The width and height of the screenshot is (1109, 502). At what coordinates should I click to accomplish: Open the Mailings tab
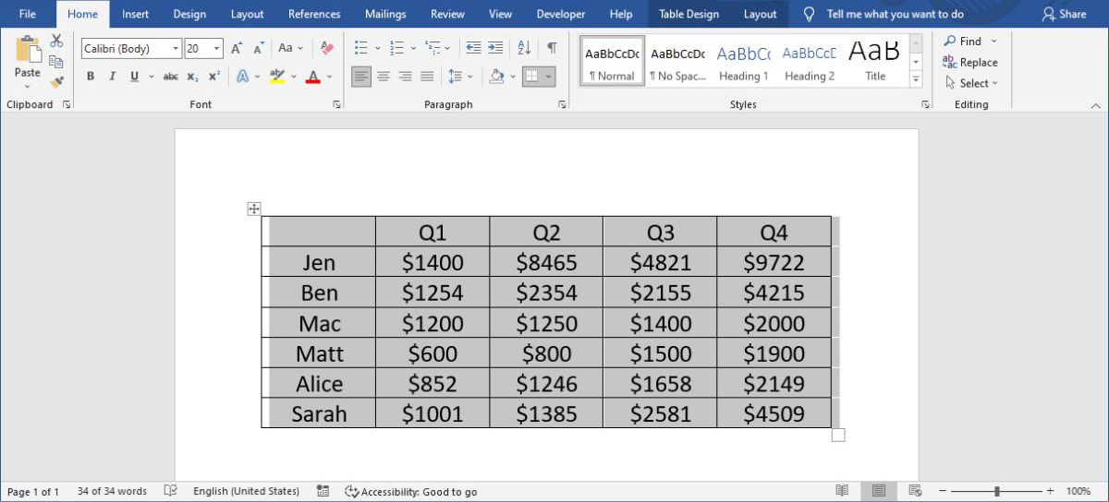[x=385, y=14]
